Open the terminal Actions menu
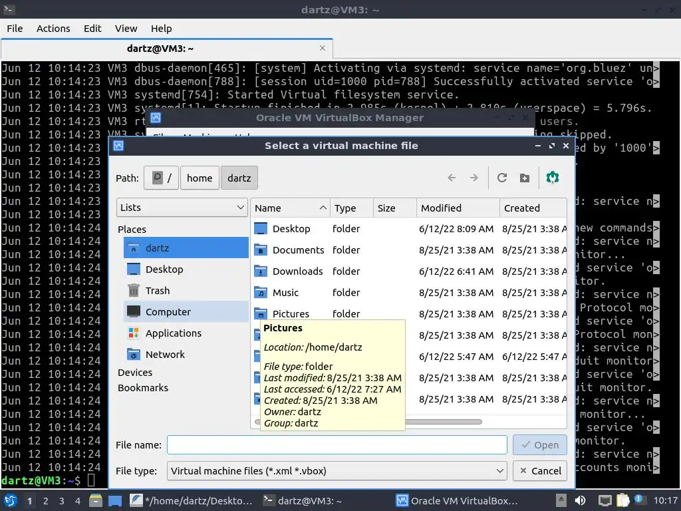681x511 pixels. pos(53,28)
